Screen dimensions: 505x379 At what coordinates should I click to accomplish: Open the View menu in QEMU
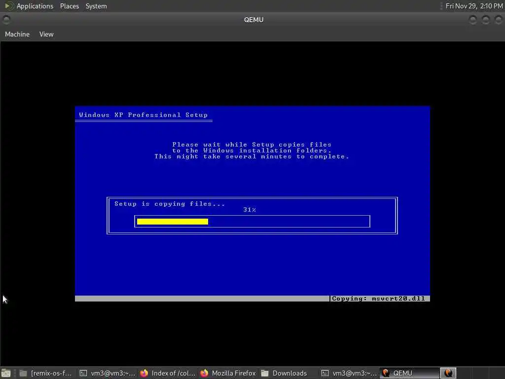tap(46, 34)
